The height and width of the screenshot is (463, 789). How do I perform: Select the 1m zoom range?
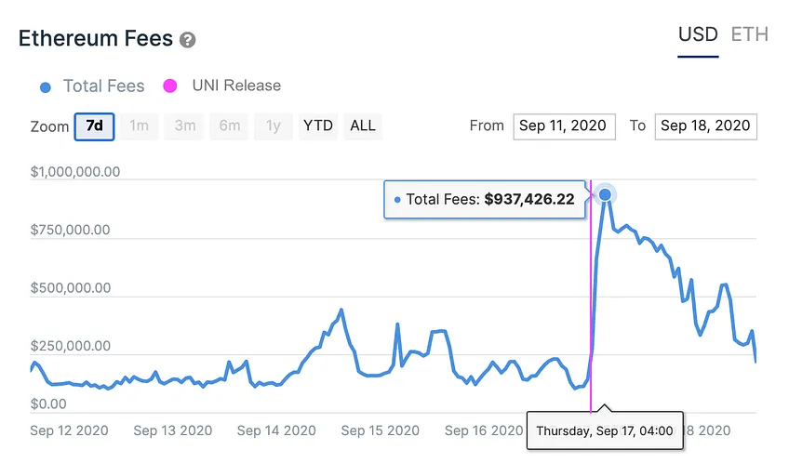coord(139,126)
